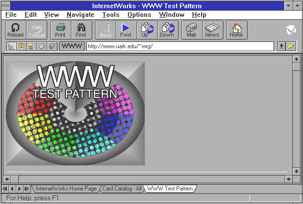The height and width of the screenshot is (204, 303).
Task: Expand the URL history dropdown arrow
Action: point(282,46)
